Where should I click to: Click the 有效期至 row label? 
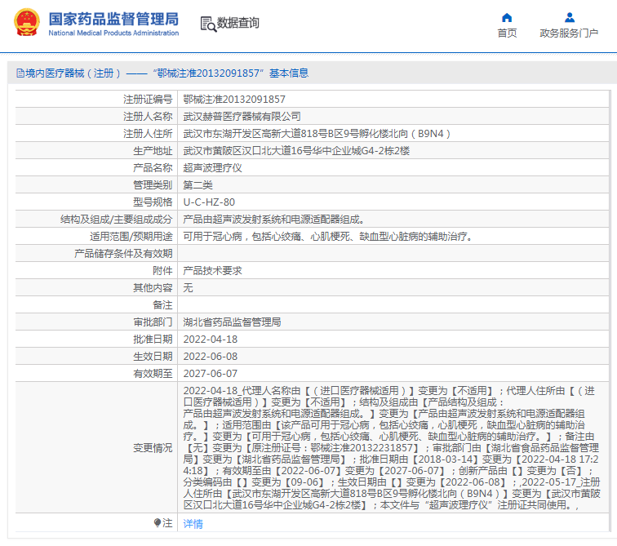pos(153,373)
